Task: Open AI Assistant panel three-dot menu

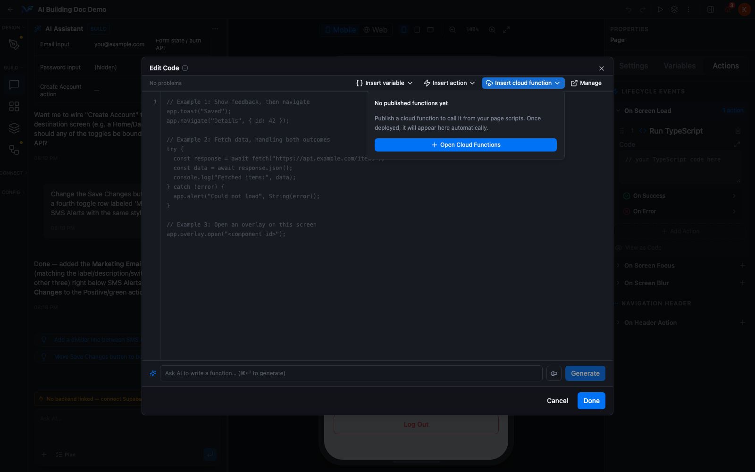Action: pyautogui.click(x=215, y=29)
